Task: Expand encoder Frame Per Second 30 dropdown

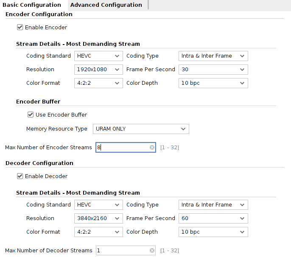Action: click(x=213, y=70)
